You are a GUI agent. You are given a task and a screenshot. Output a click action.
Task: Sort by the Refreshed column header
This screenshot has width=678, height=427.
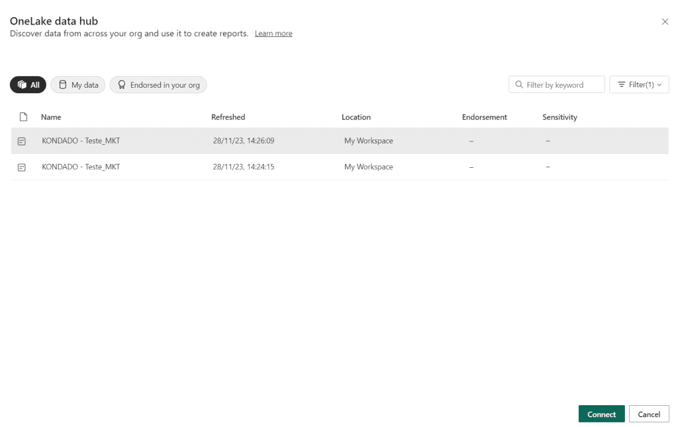[228, 117]
